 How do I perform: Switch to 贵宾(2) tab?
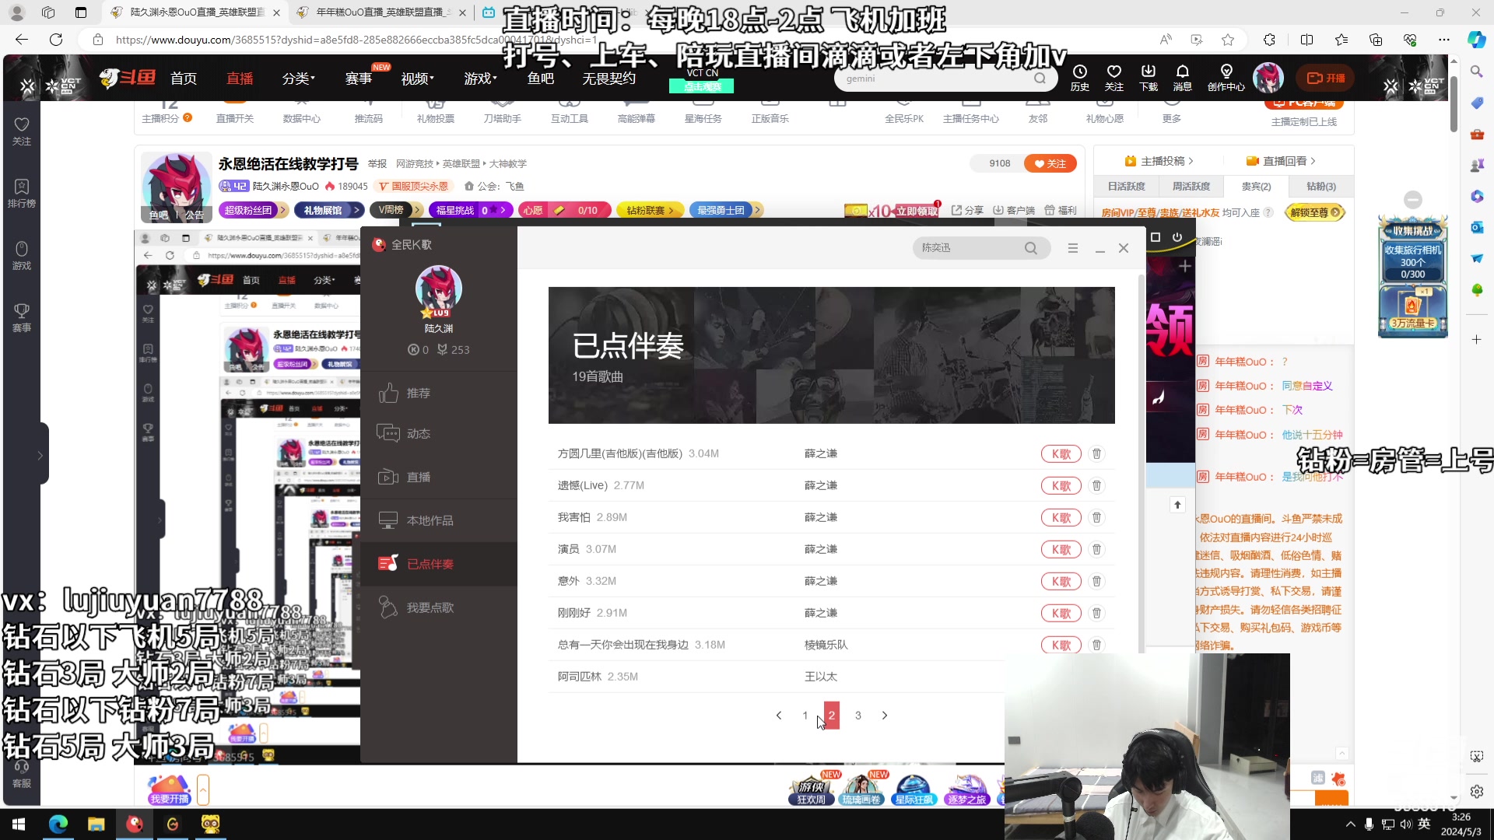coord(1256,187)
